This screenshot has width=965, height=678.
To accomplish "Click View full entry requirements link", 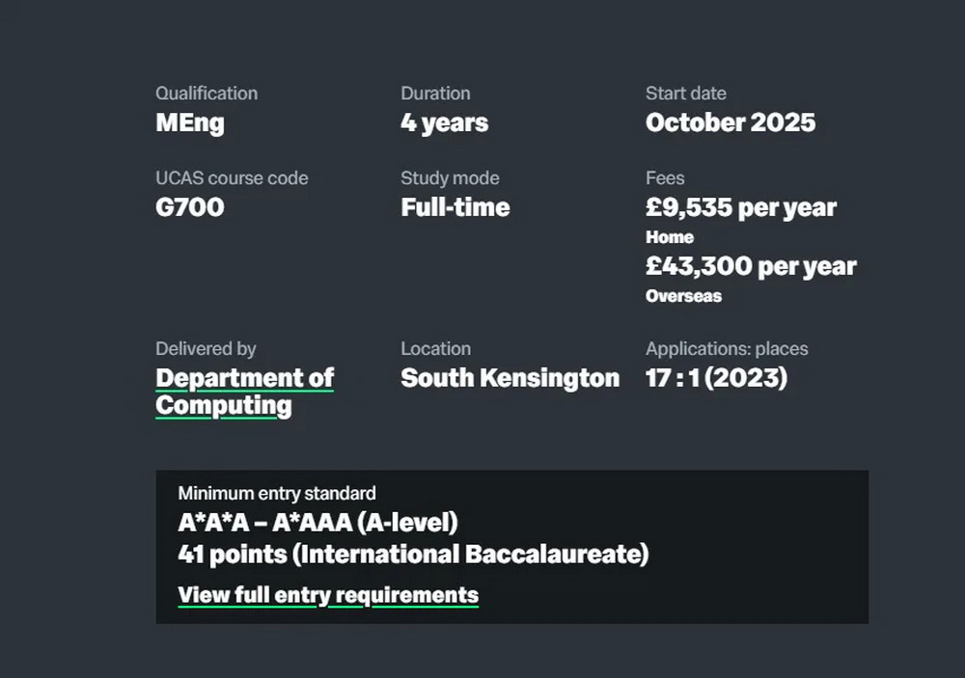I will point(328,595).
